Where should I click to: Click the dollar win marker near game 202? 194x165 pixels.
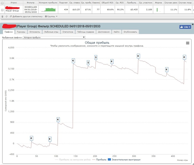coord(96,57)
